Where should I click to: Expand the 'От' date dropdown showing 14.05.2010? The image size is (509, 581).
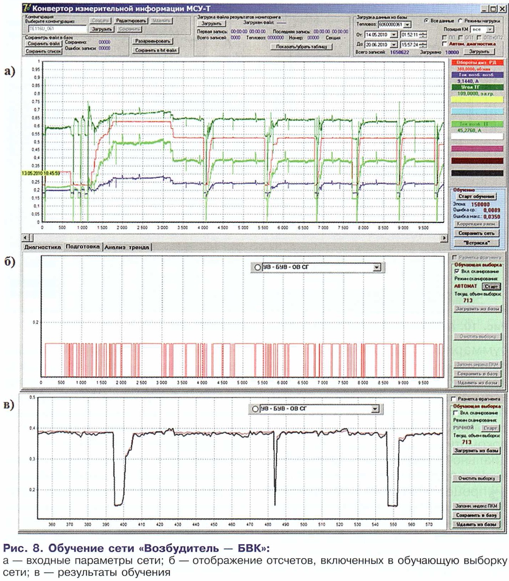[394, 35]
